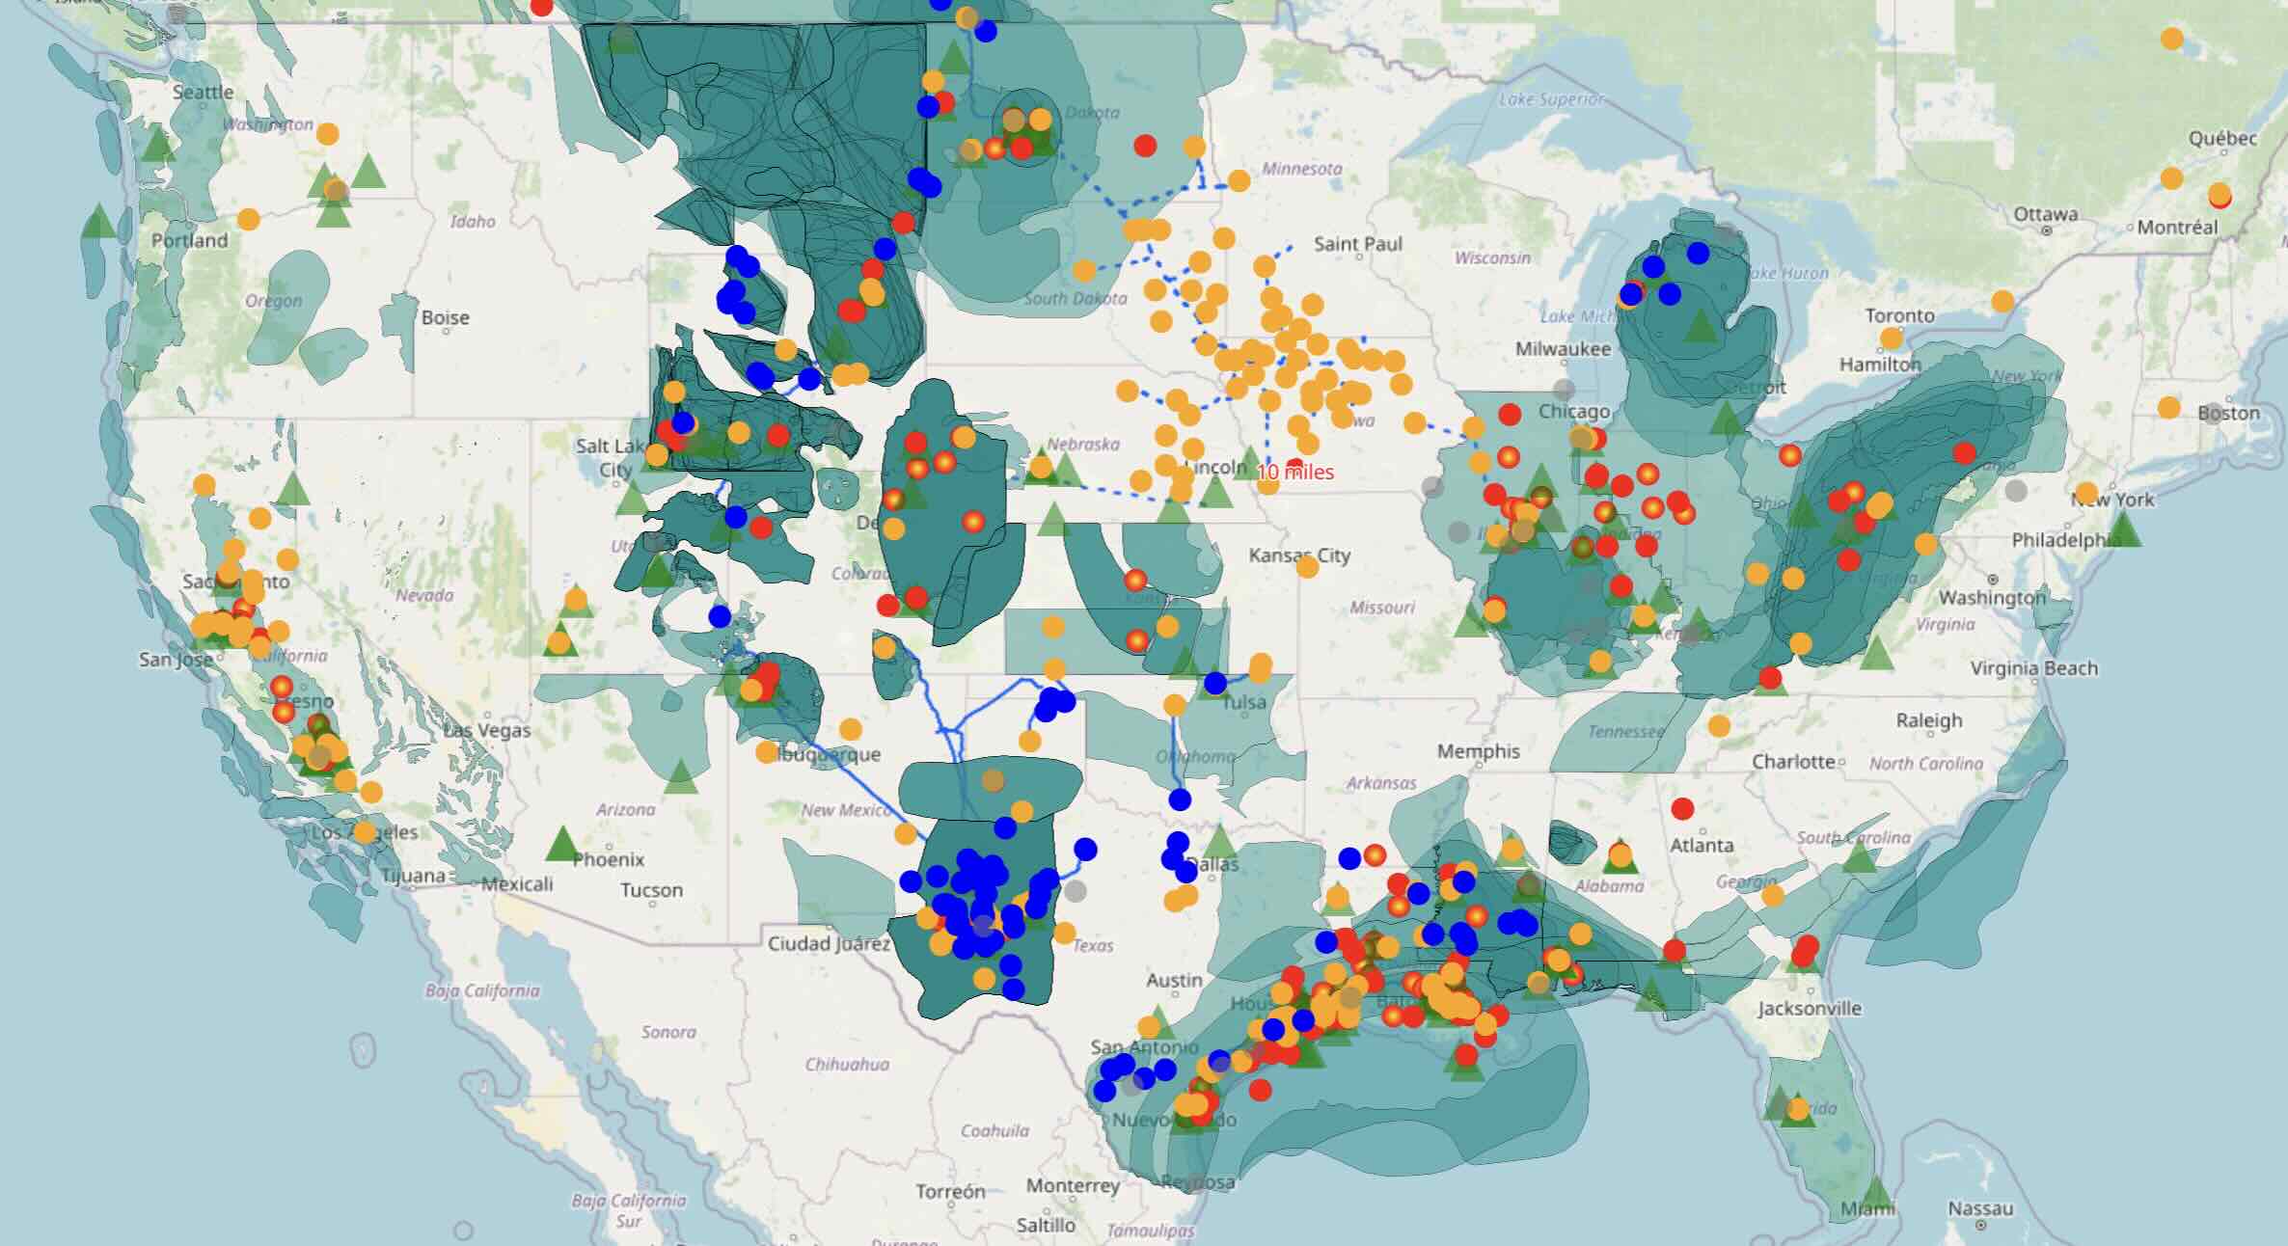The image size is (2288, 1246).
Task: Select the Nassau city label
Action: (1980, 1208)
